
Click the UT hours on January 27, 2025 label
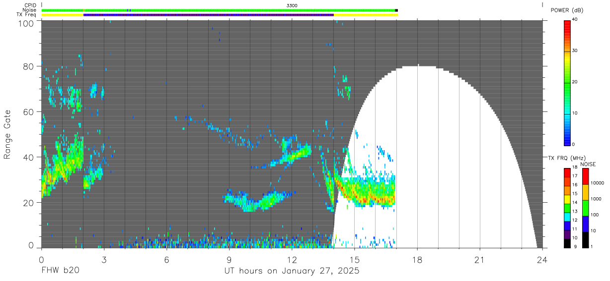pos(292,271)
